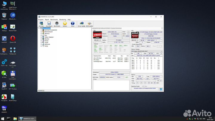215x121 pixels.
Task: Open the Opera USB desktop icon
Action: tap(13, 39)
